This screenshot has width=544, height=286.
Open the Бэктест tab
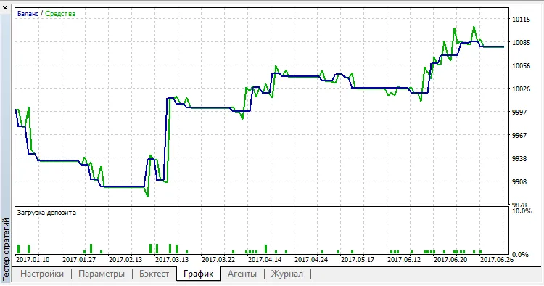(154, 274)
